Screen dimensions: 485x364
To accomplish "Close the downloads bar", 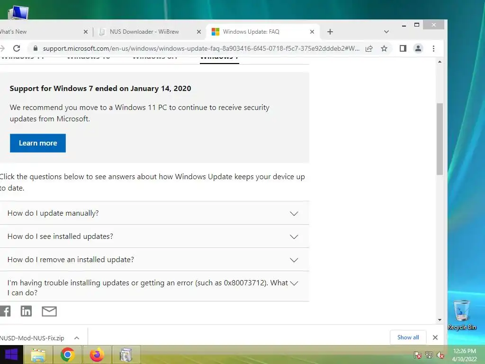I will pyautogui.click(x=435, y=337).
